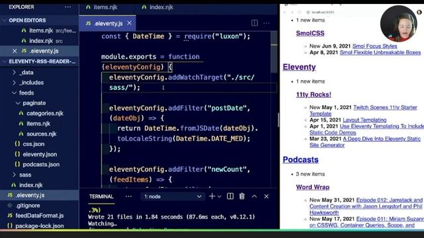Collapse the feeds folder
The width and height of the screenshot is (424, 238).
[x=23, y=93]
